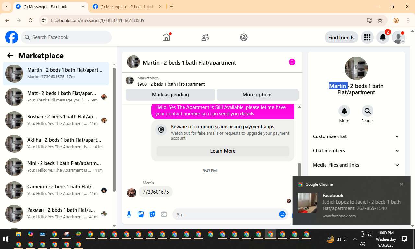This screenshot has height=249, width=415.
Task: Expand the Chat members section
Action: click(356, 151)
